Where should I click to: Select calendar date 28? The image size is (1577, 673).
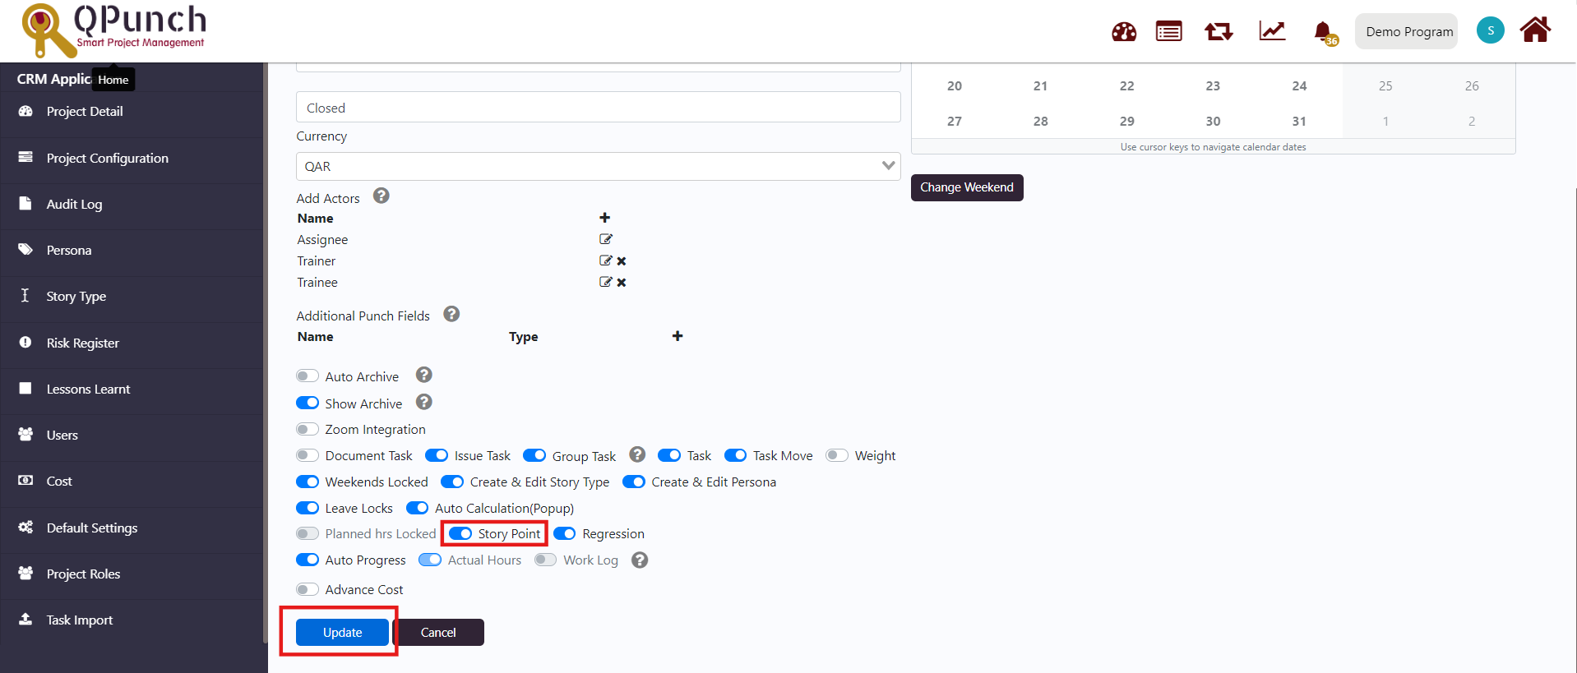[x=1041, y=121]
